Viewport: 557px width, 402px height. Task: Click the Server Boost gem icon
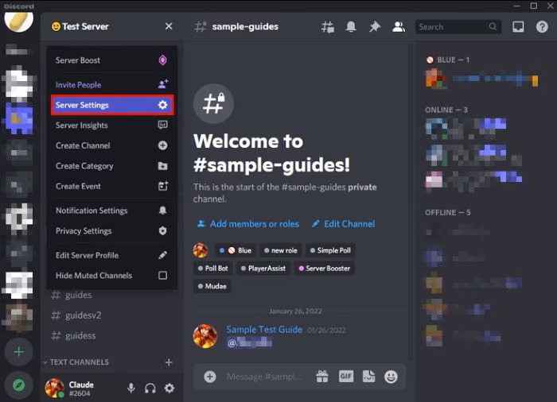162,60
